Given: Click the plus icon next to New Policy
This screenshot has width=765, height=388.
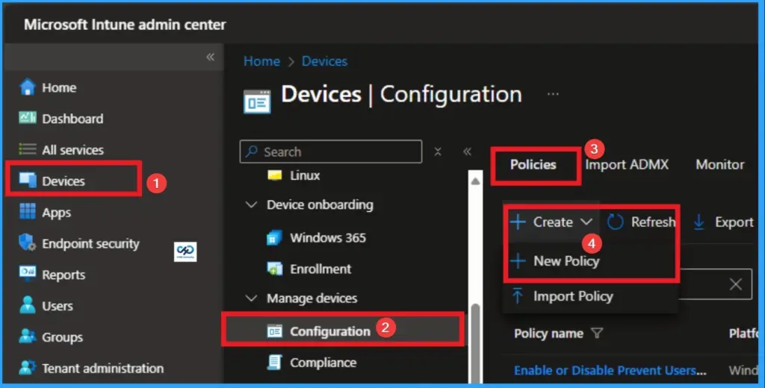Looking at the screenshot, I should tap(518, 260).
